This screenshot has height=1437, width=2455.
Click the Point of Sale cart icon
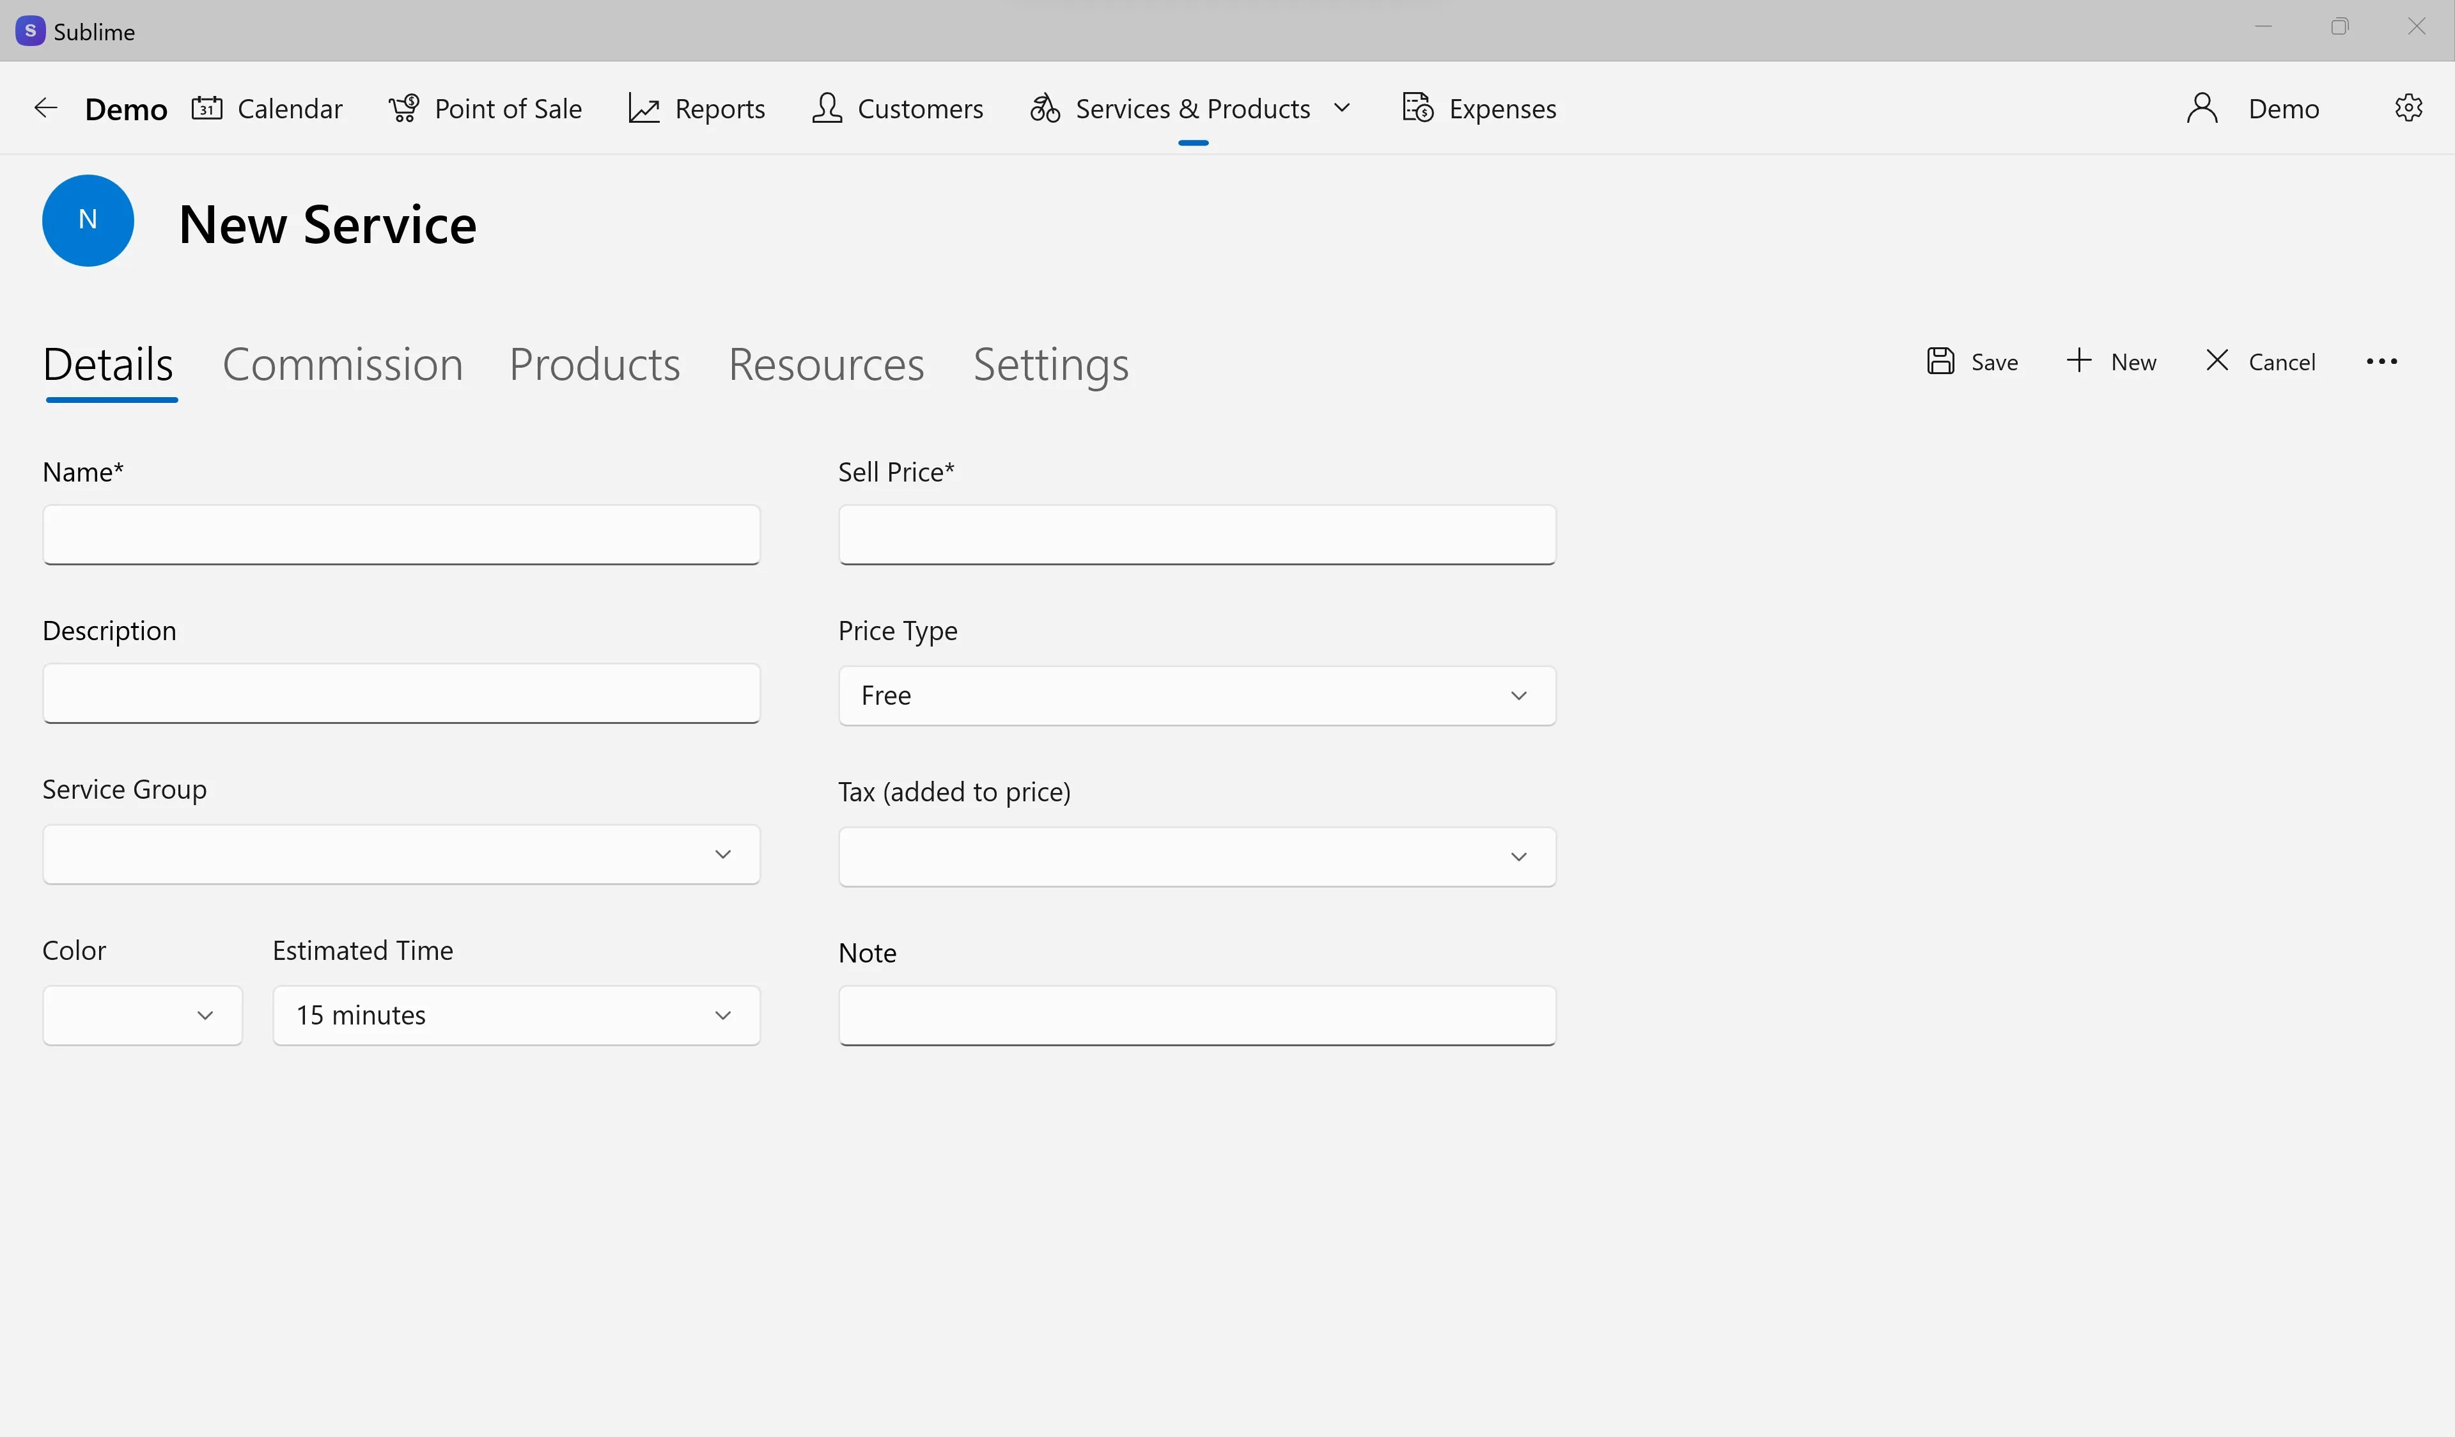click(404, 108)
